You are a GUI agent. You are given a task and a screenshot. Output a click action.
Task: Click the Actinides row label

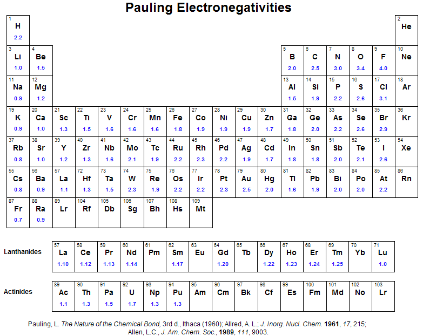click(x=18, y=292)
